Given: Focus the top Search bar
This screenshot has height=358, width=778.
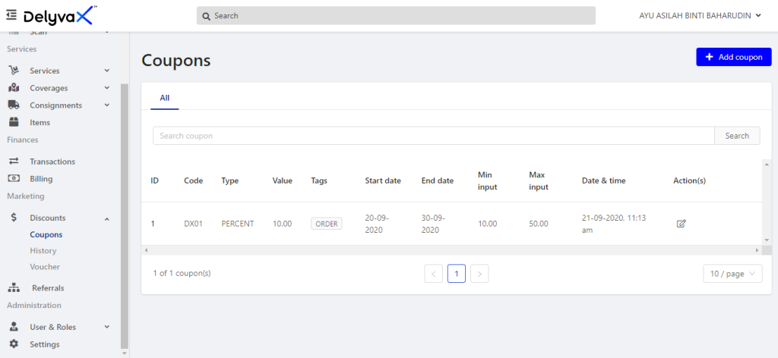Looking at the screenshot, I should (396, 15).
